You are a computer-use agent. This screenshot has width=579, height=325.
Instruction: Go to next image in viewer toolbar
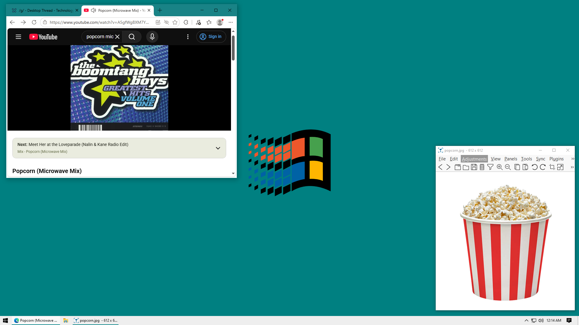pos(448,167)
